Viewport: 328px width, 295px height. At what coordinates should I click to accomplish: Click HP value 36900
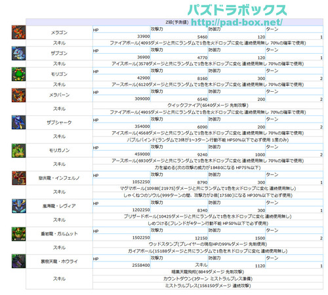144,57
